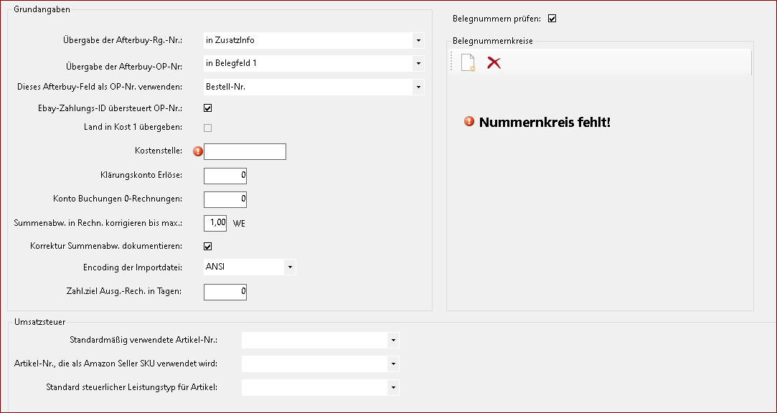Disable 'Ebay-Zahlungs-ID übersteuert OP-Nr.' checkbox
Viewport: 777px width, 413px height.
[208, 108]
